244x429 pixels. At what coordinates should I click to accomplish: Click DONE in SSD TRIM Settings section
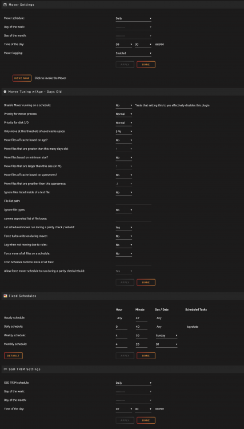click(x=146, y=420)
